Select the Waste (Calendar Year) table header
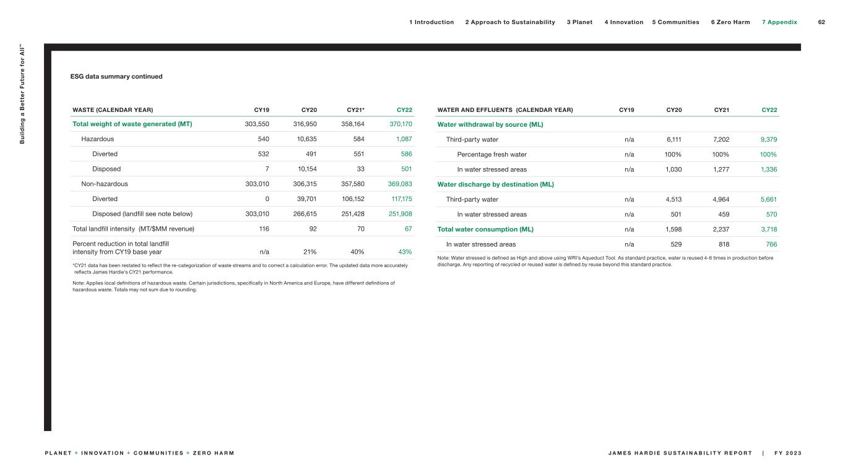The height and width of the screenshot is (475, 845). [x=113, y=110]
